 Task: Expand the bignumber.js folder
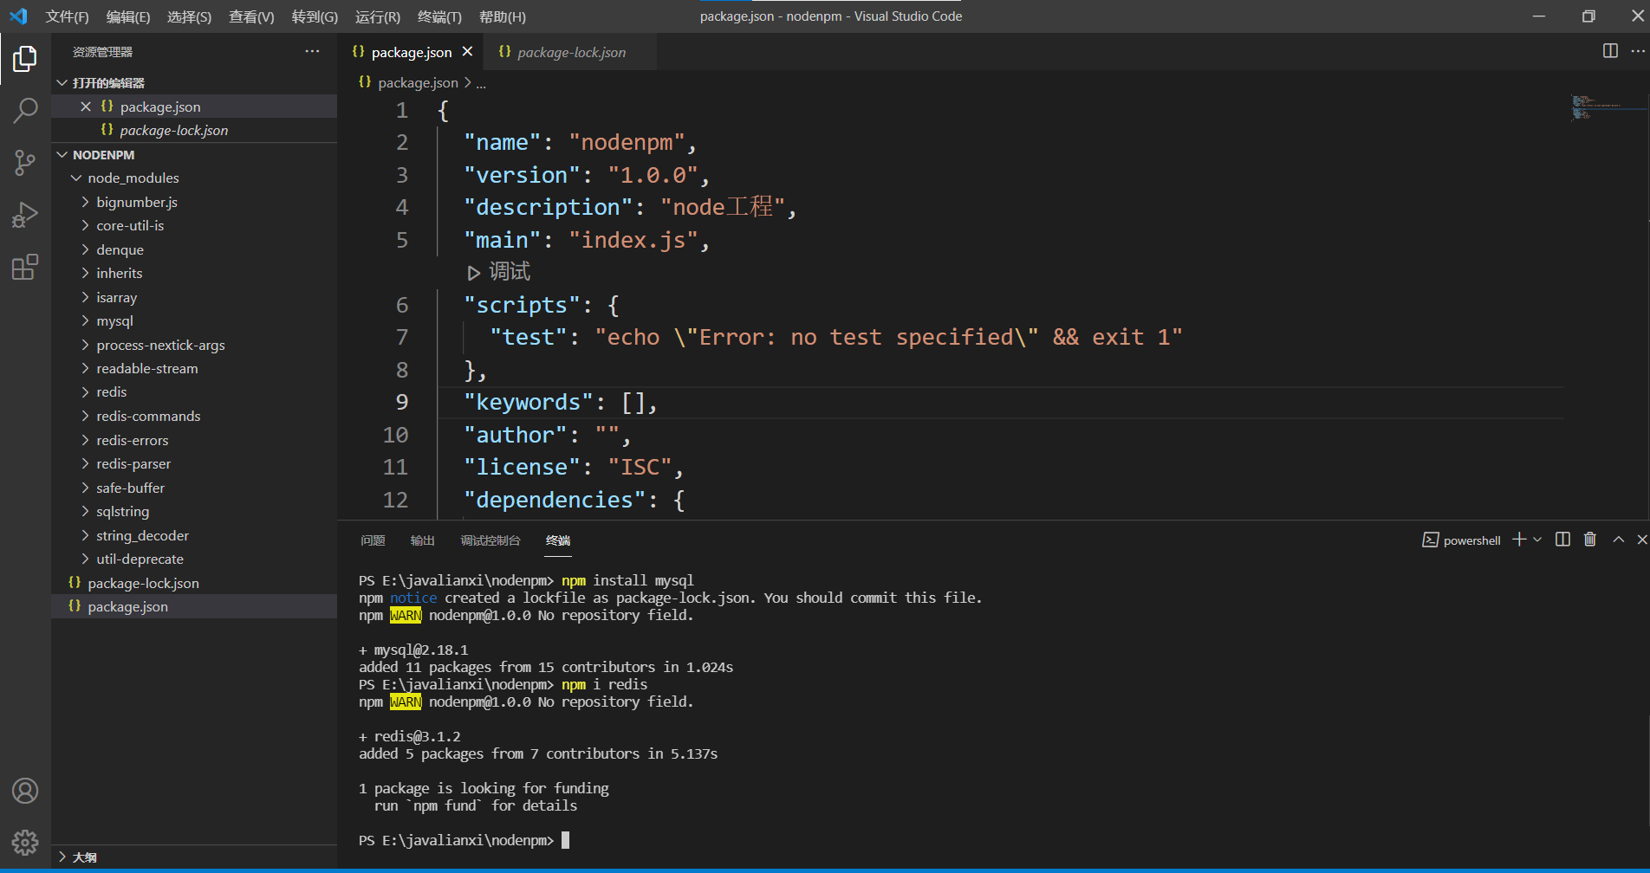point(85,202)
